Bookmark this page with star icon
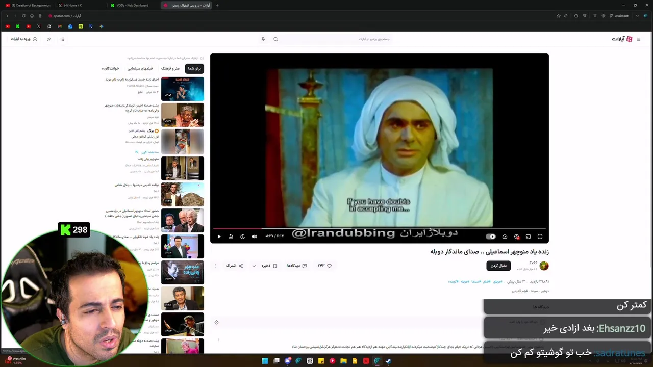 tap(559, 16)
